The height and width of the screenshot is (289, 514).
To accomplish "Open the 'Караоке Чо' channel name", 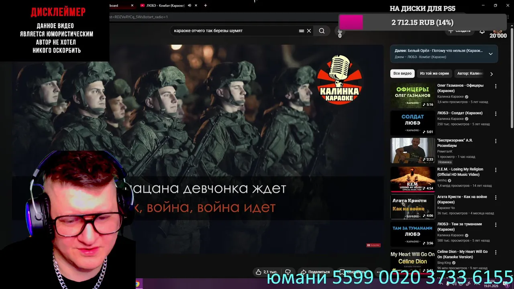I will pyautogui.click(x=446, y=208).
